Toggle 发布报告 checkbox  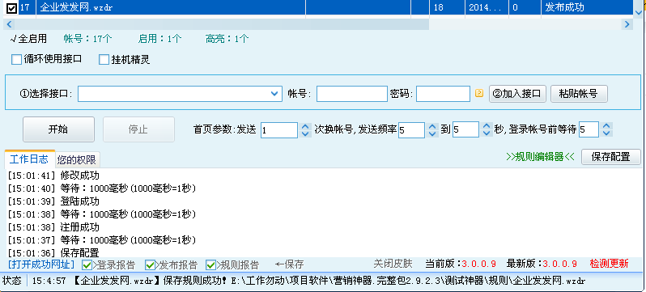pyautogui.click(x=150, y=264)
